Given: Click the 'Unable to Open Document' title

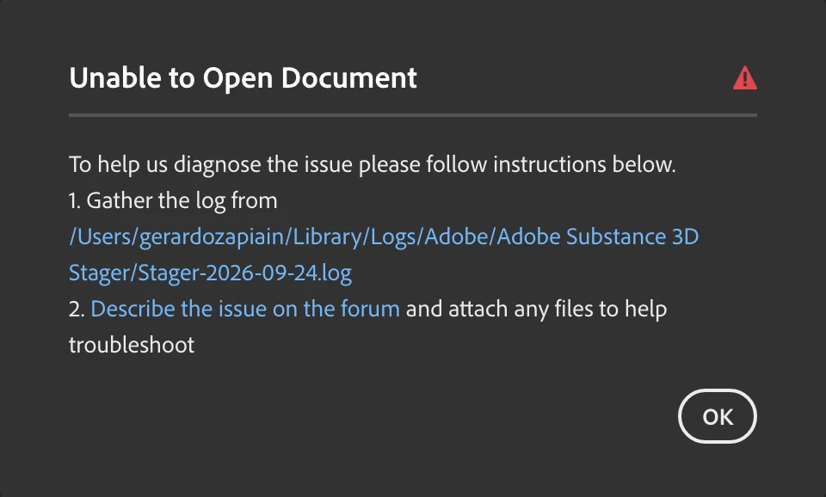Looking at the screenshot, I should 243,78.
